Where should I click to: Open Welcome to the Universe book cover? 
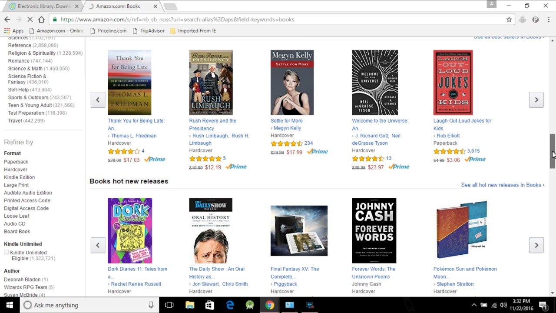pos(375,83)
